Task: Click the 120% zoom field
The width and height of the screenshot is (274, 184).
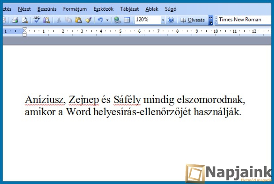Action: 148,20
